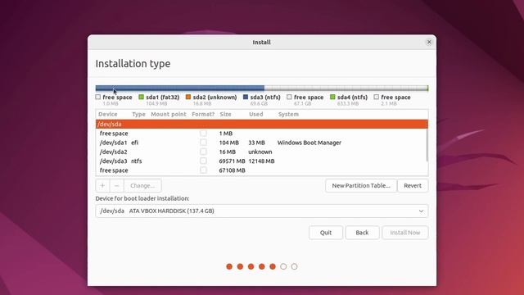The height and width of the screenshot is (295, 524).
Task: Select the /dev/sda device row
Action: 262,124
